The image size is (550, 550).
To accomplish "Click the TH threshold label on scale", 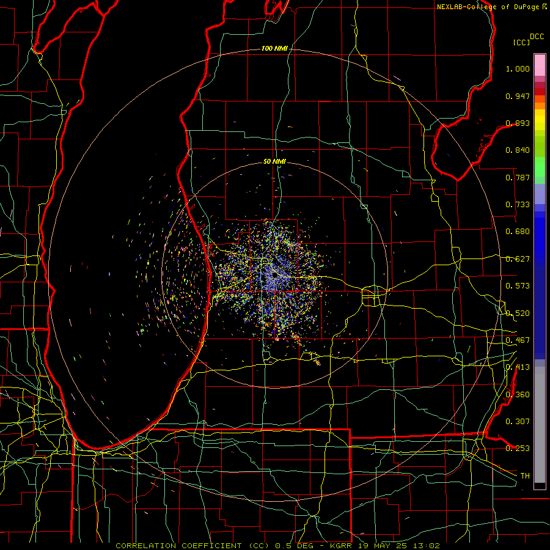I will 525,475.
